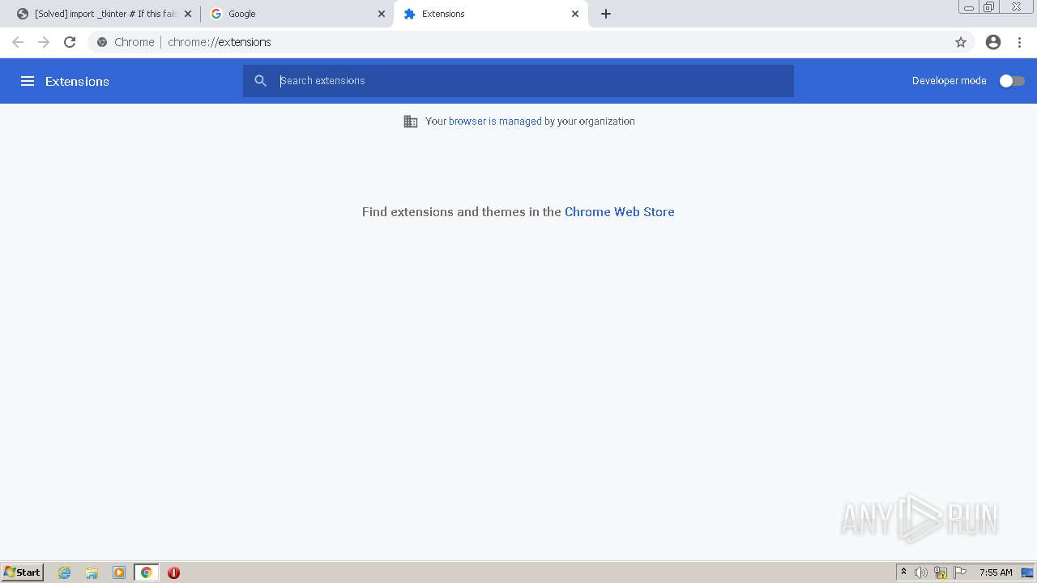Open the browser is managed link
The image size is (1037, 583).
[495, 121]
